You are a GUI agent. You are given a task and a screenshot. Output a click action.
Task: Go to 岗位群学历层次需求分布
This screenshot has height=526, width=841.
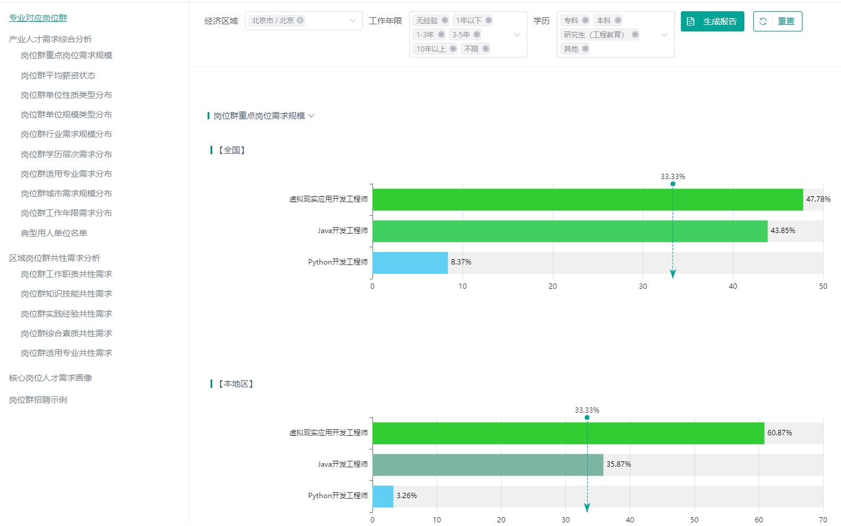(66, 154)
